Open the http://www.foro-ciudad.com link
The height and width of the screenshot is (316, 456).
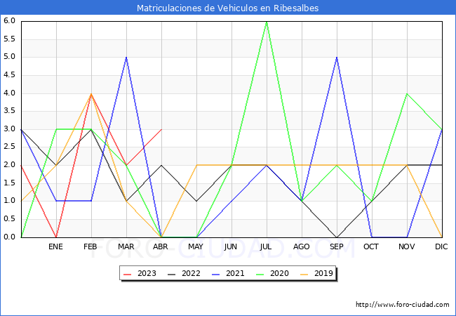[x=403, y=305]
